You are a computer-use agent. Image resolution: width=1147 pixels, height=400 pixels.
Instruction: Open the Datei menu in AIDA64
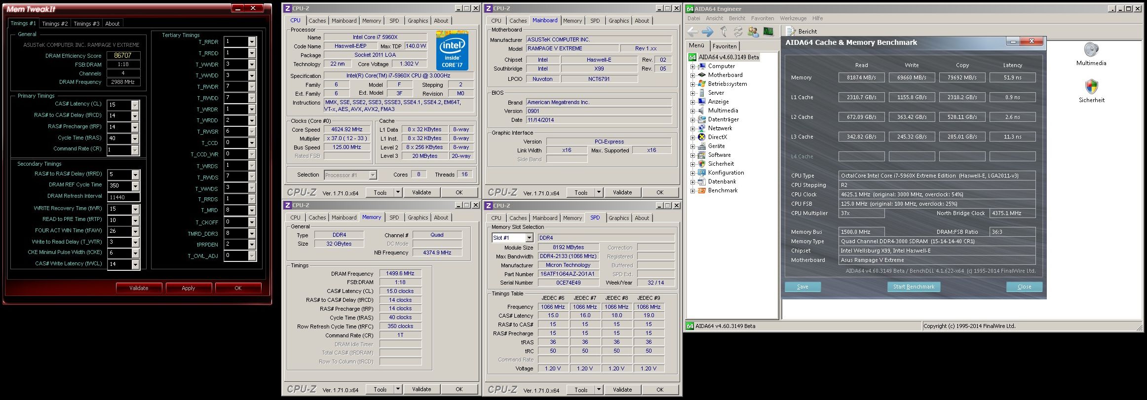(x=694, y=18)
